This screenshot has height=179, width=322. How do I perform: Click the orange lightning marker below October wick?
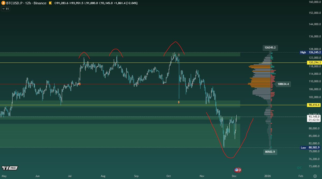179,102
